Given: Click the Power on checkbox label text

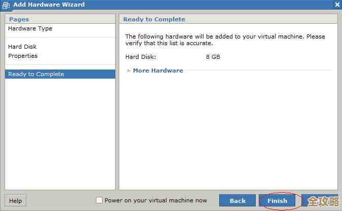Looking at the screenshot, I should (x=156, y=200).
